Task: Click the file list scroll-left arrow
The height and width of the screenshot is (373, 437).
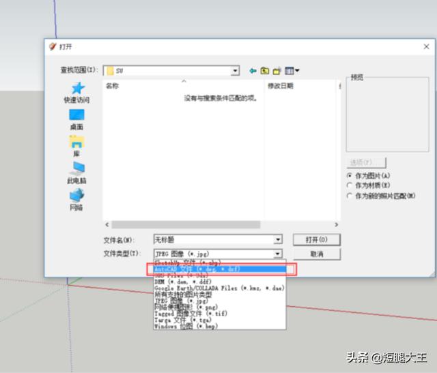Action: pyautogui.click(x=107, y=224)
